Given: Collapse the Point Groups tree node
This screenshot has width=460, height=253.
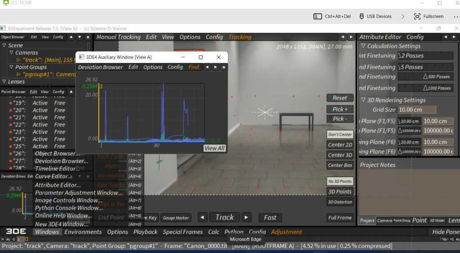Looking at the screenshot, I should point(11,67).
